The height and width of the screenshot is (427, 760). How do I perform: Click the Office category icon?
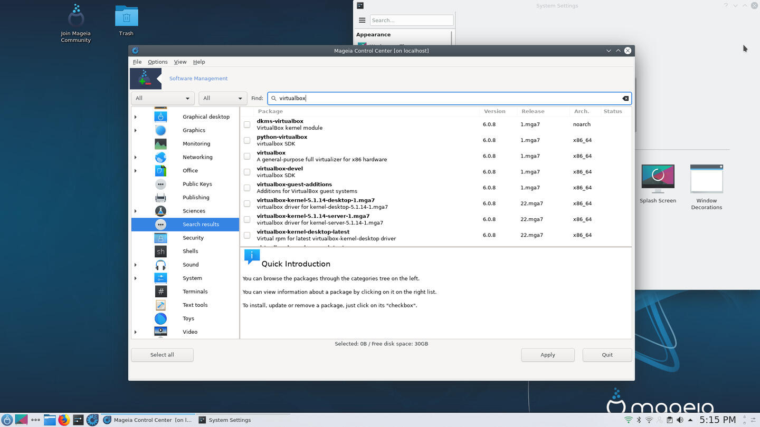click(x=160, y=170)
